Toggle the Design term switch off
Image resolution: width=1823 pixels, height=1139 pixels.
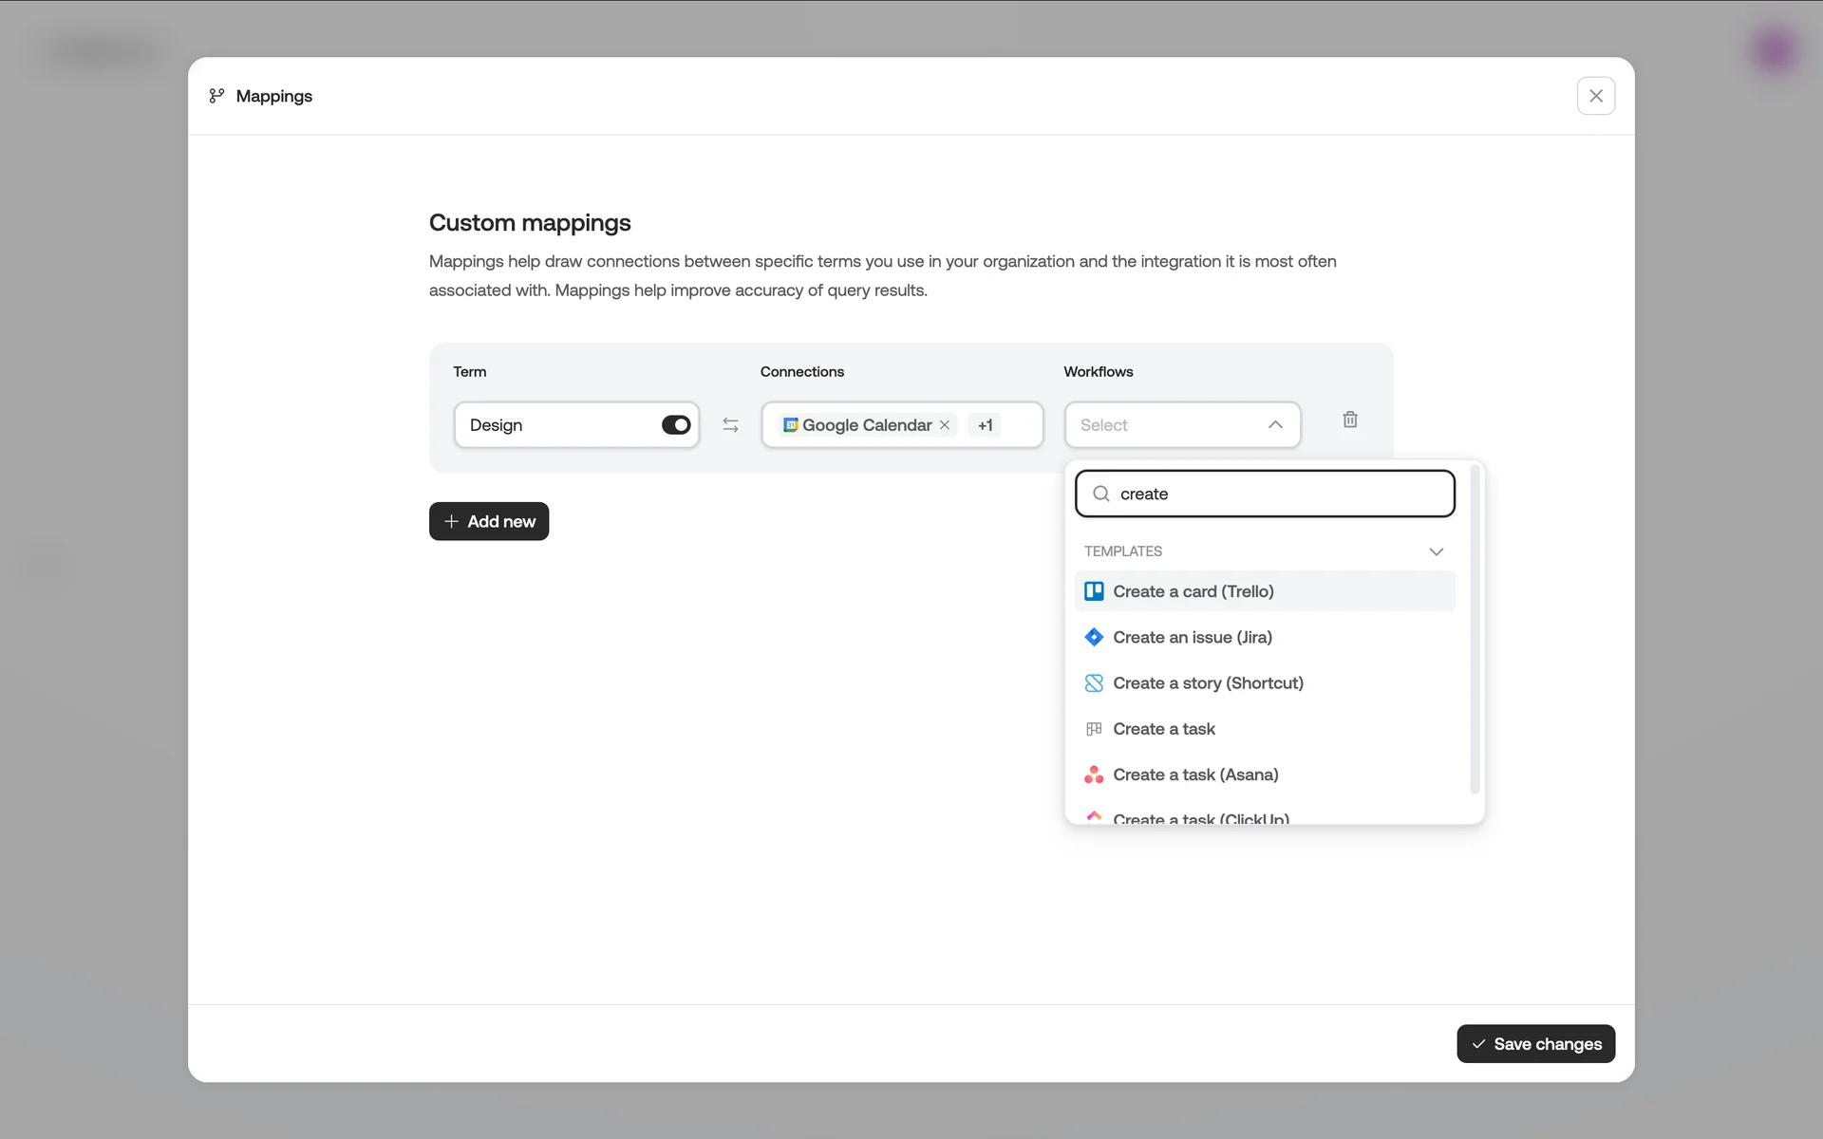pos(676,425)
